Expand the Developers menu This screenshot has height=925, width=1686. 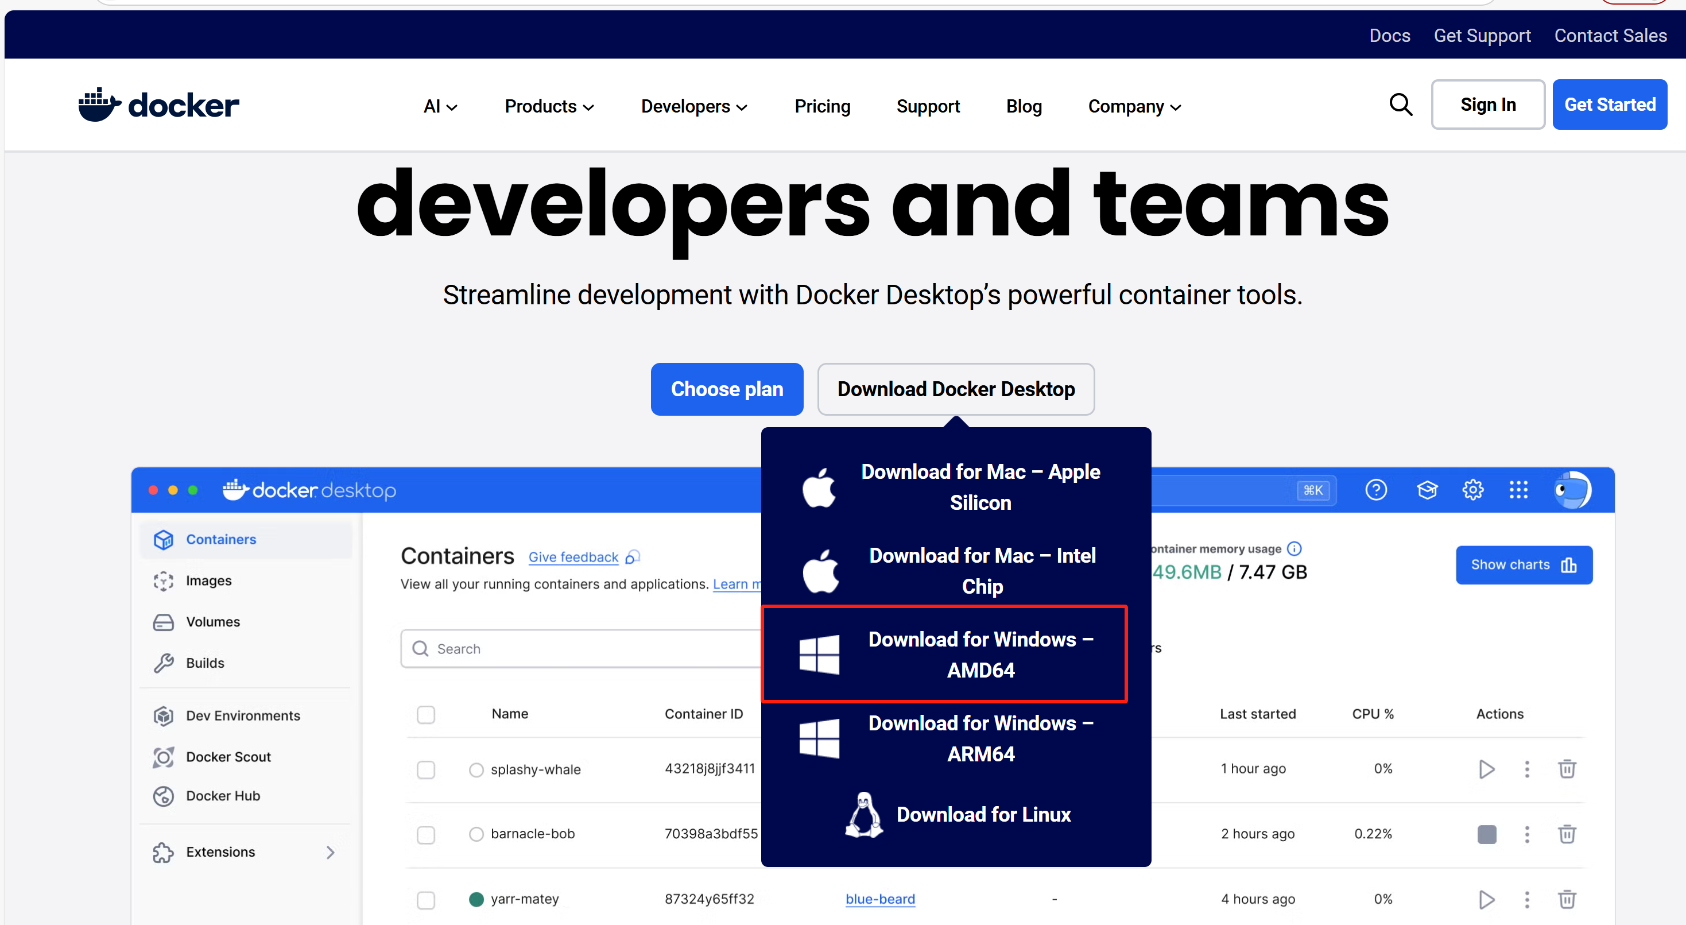click(x=694, y=106)
